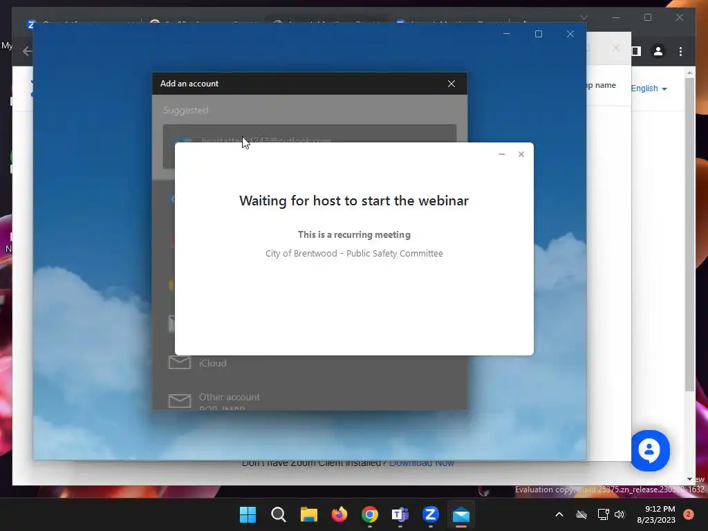
Task: Open the Windows Start menu
Action: (248, 514)
